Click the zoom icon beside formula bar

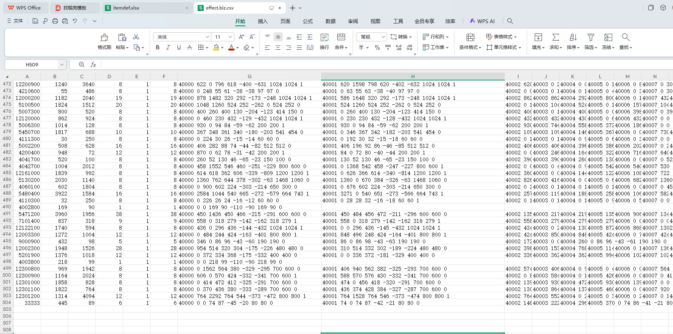[82, 65]
